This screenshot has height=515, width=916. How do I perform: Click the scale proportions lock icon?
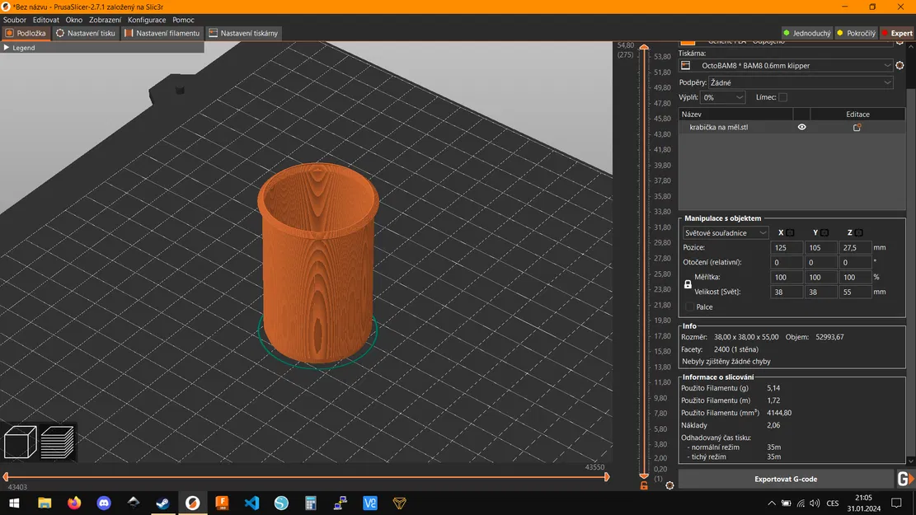pos(688,284)
